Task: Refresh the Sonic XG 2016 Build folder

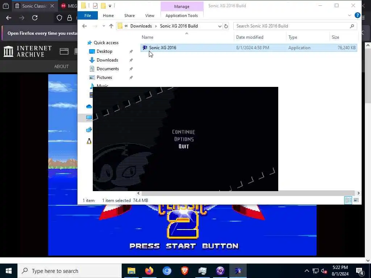Action: click(x=226, y=26)
